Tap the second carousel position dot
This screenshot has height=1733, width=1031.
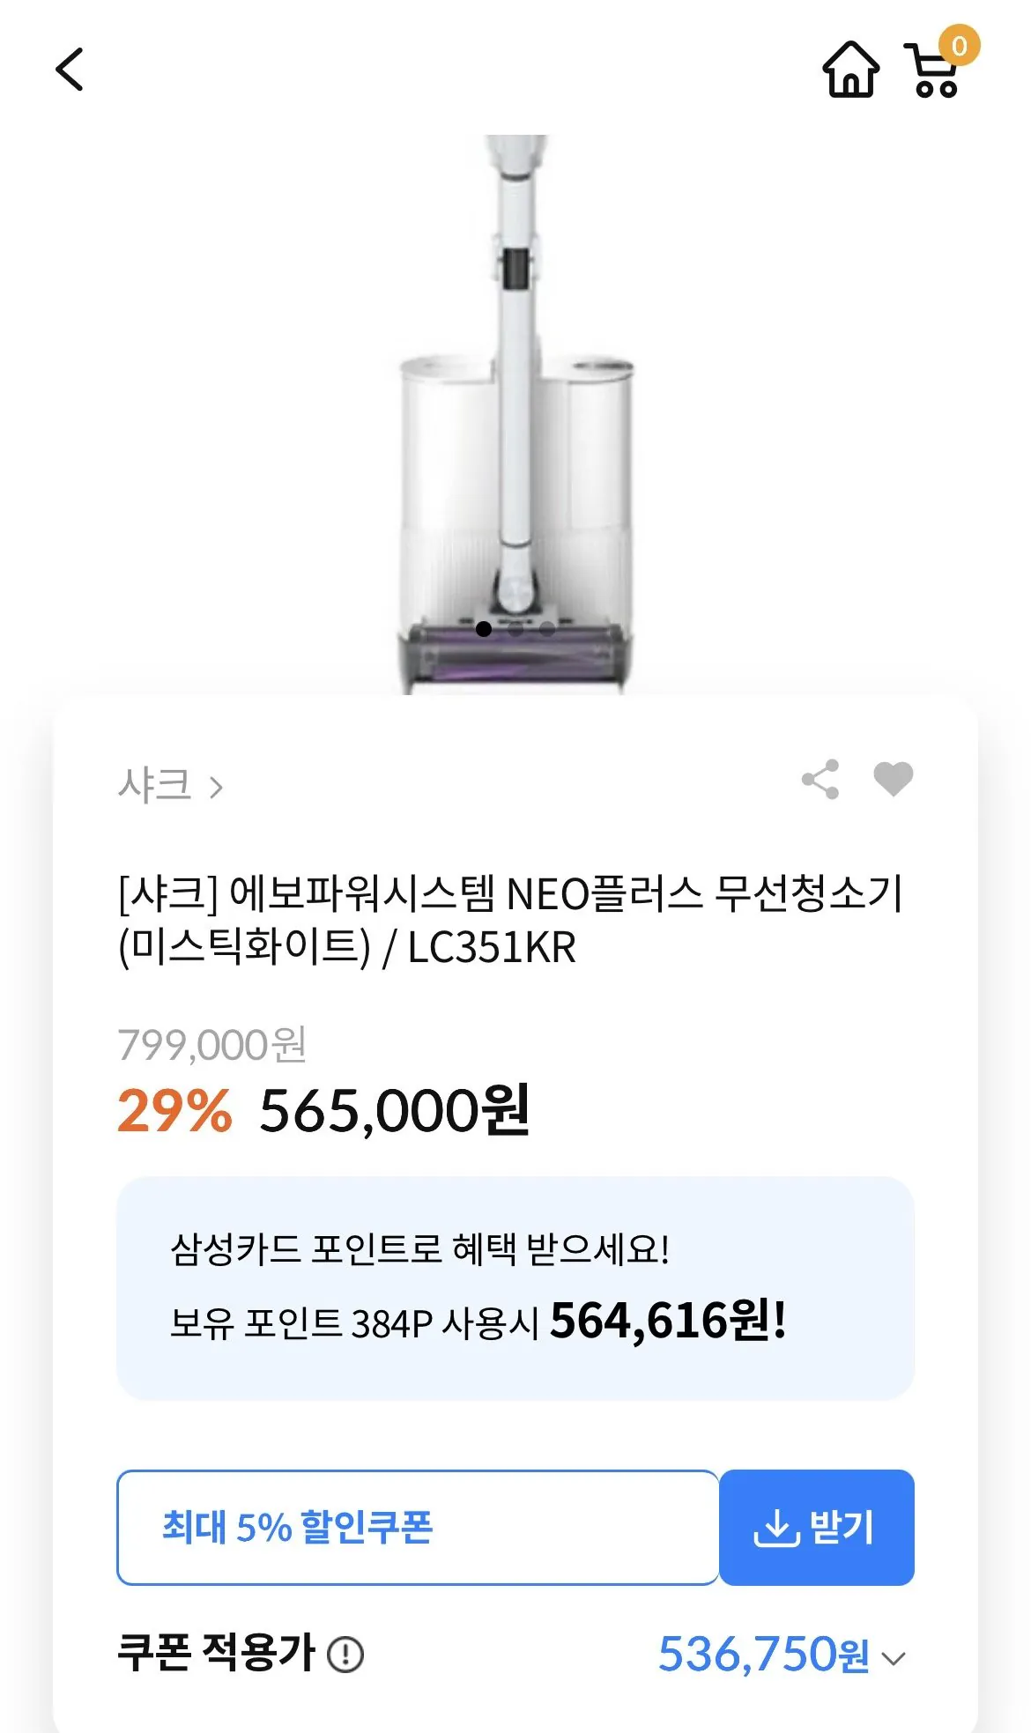coord(517,629)
